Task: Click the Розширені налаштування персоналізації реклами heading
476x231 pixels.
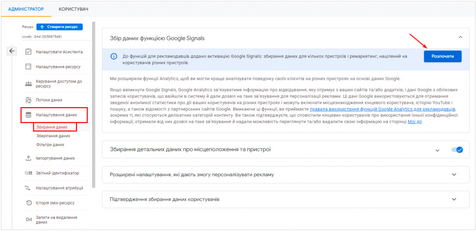Action: 192,175
